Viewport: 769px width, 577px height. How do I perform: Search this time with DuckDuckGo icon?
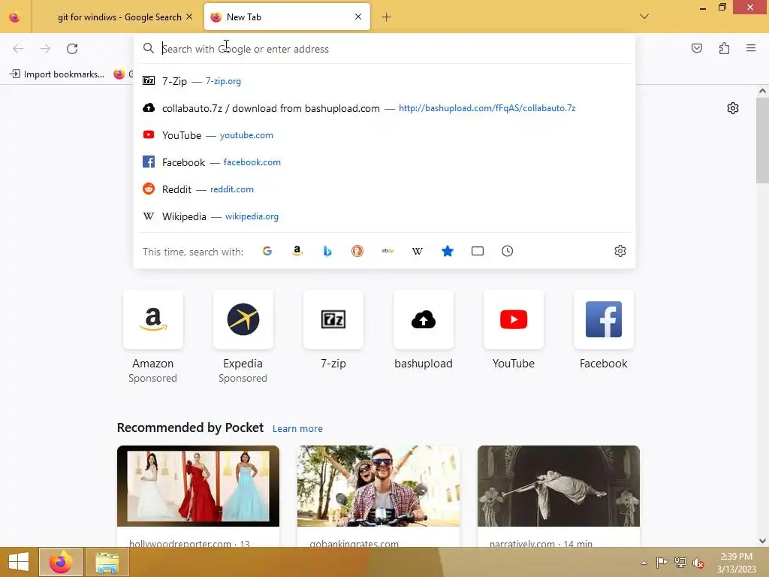pyautogui.click(x=357, y=251)
